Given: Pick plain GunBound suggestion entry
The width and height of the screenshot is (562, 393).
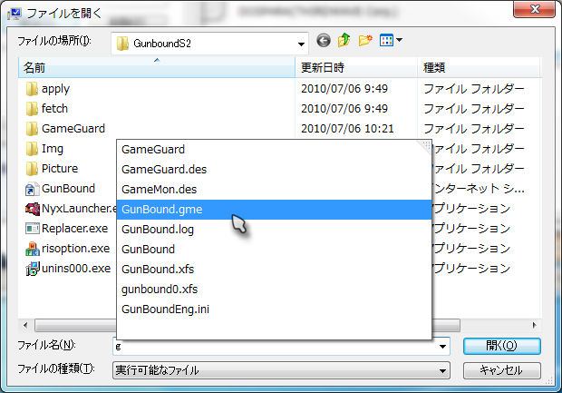Looking at the screenshot, I should click(x=274, y=250).
